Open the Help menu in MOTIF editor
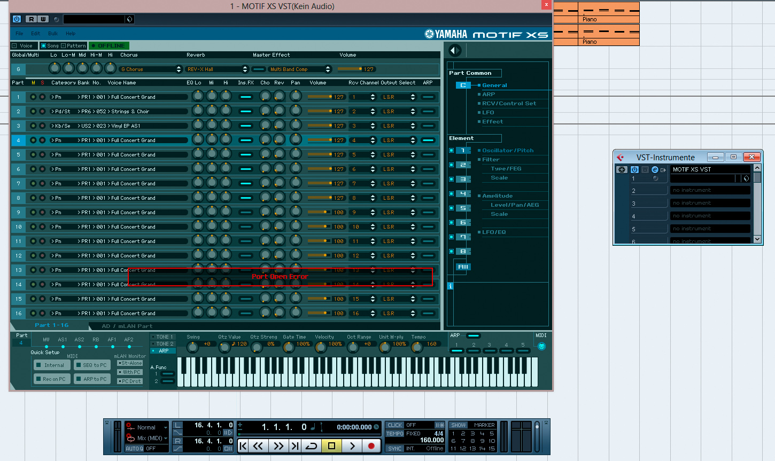The height and width of the screenshot is (461, 775). [71, 33]
